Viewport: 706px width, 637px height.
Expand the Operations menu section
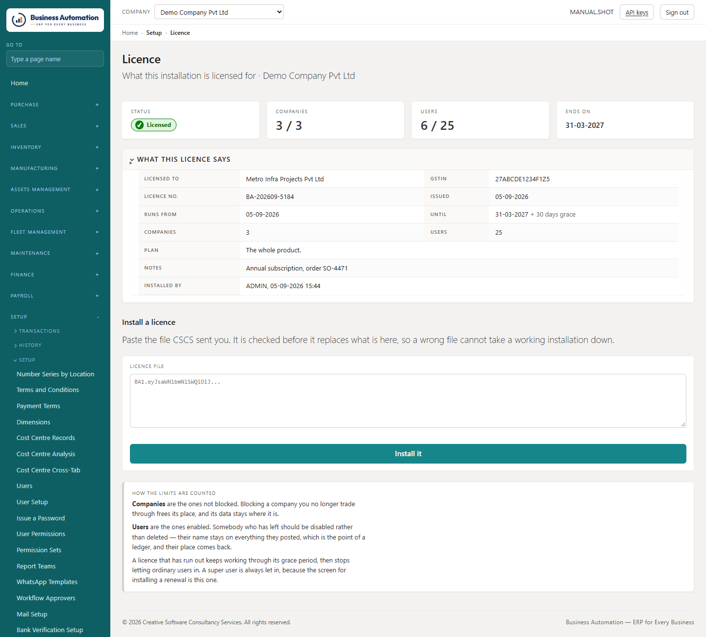click(55, 211)
